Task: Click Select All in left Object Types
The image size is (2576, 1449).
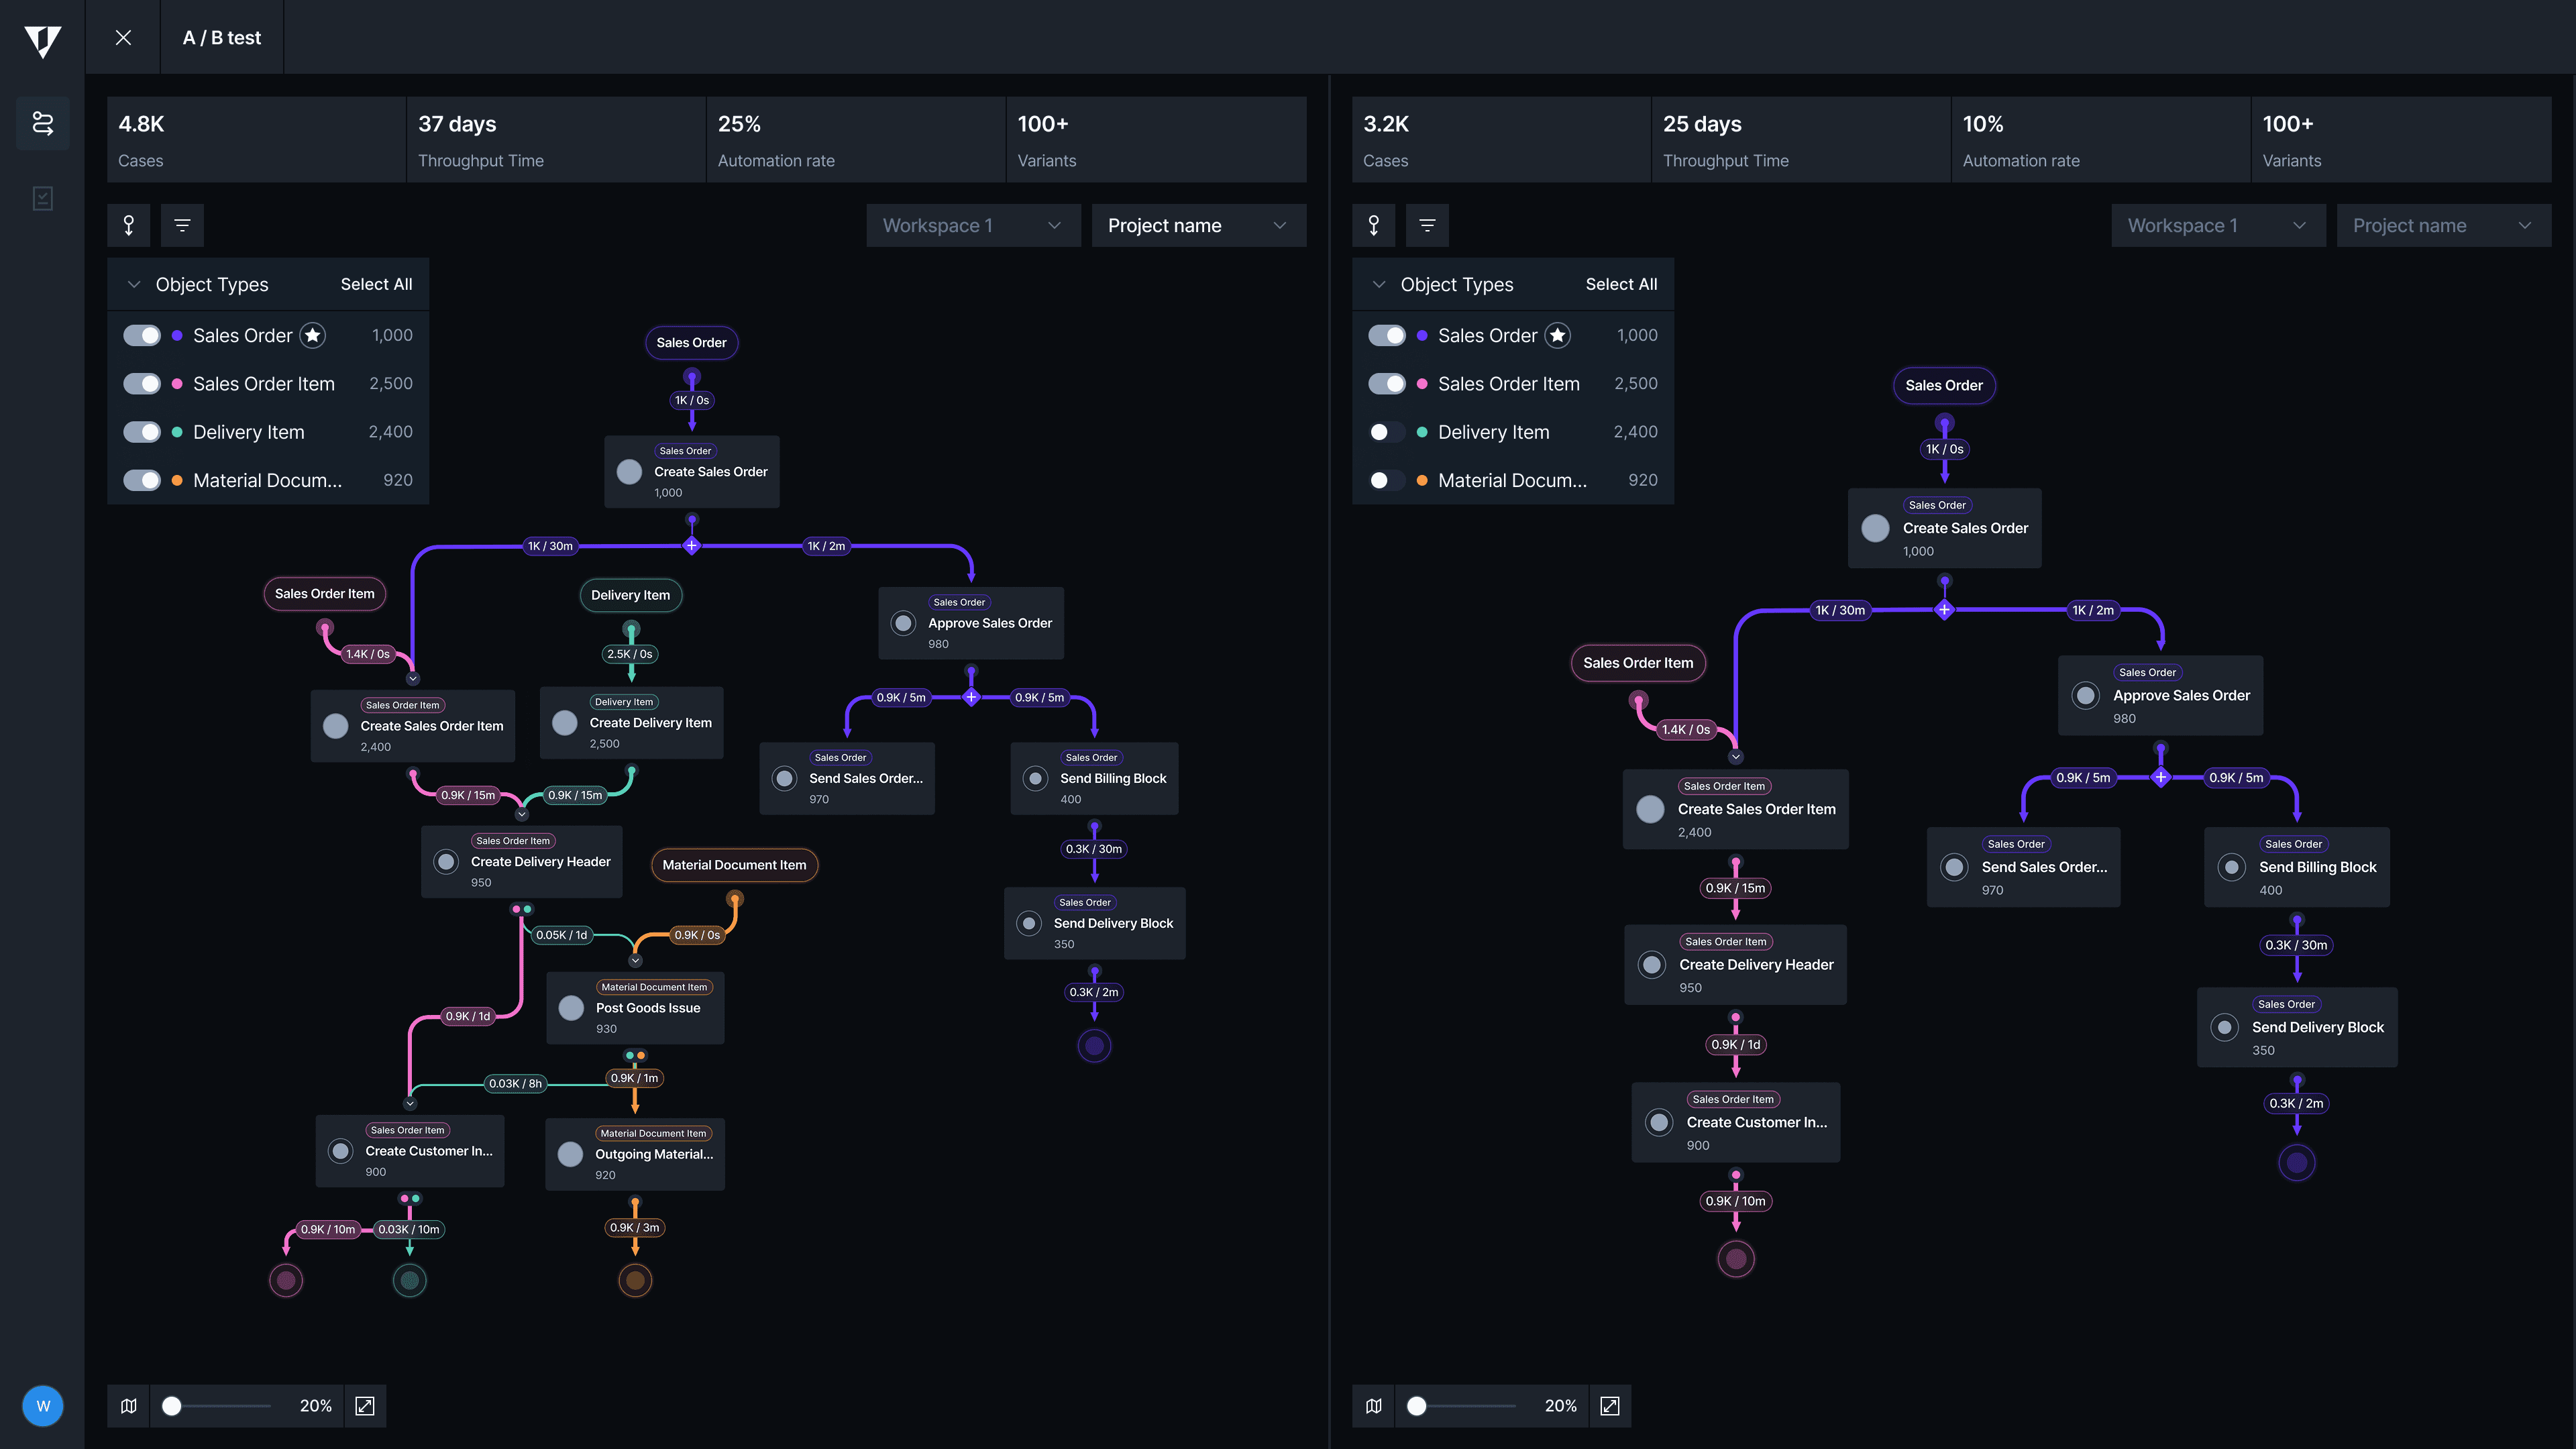Action: 376,284
